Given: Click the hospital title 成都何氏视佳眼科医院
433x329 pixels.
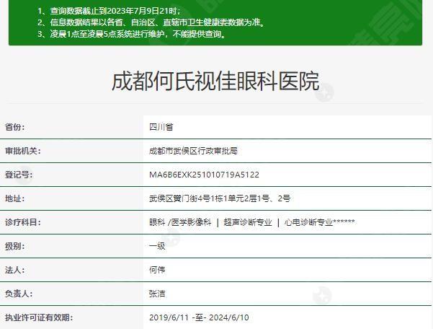Looking at the screenshot, I should click(215, 81).
